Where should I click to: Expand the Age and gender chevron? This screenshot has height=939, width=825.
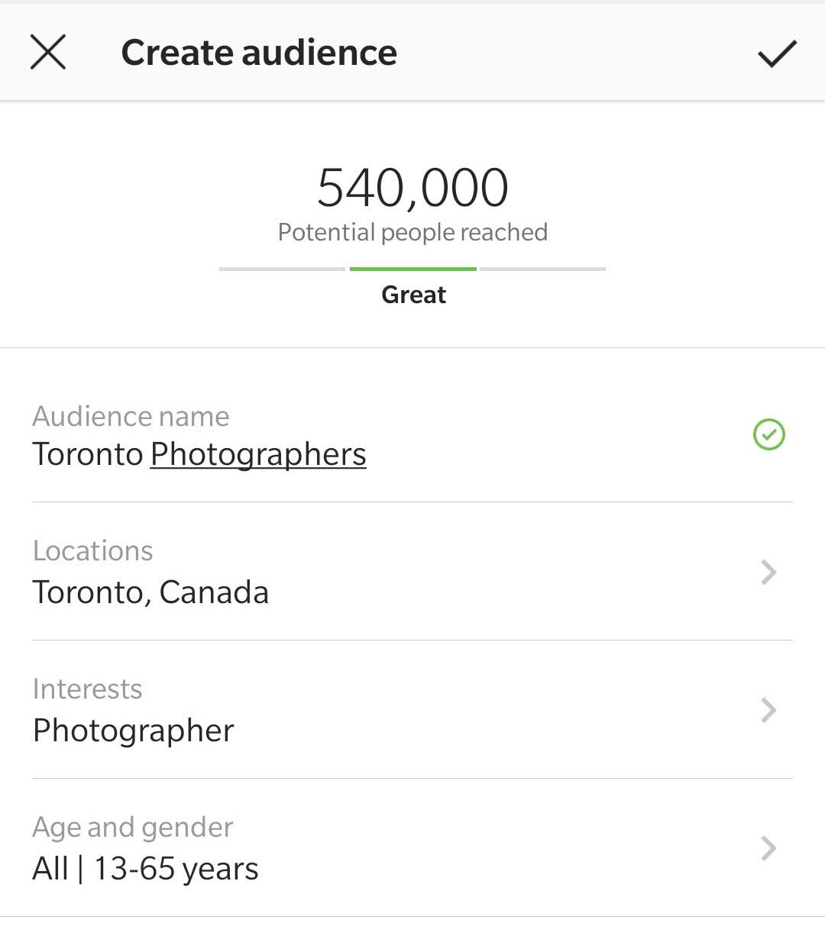(768, 848)
